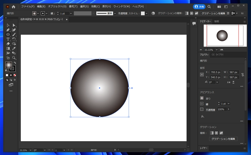Switch to the 情報 panel tab
The width and height of the screenshot is (251, 155).
pos(217,21)
